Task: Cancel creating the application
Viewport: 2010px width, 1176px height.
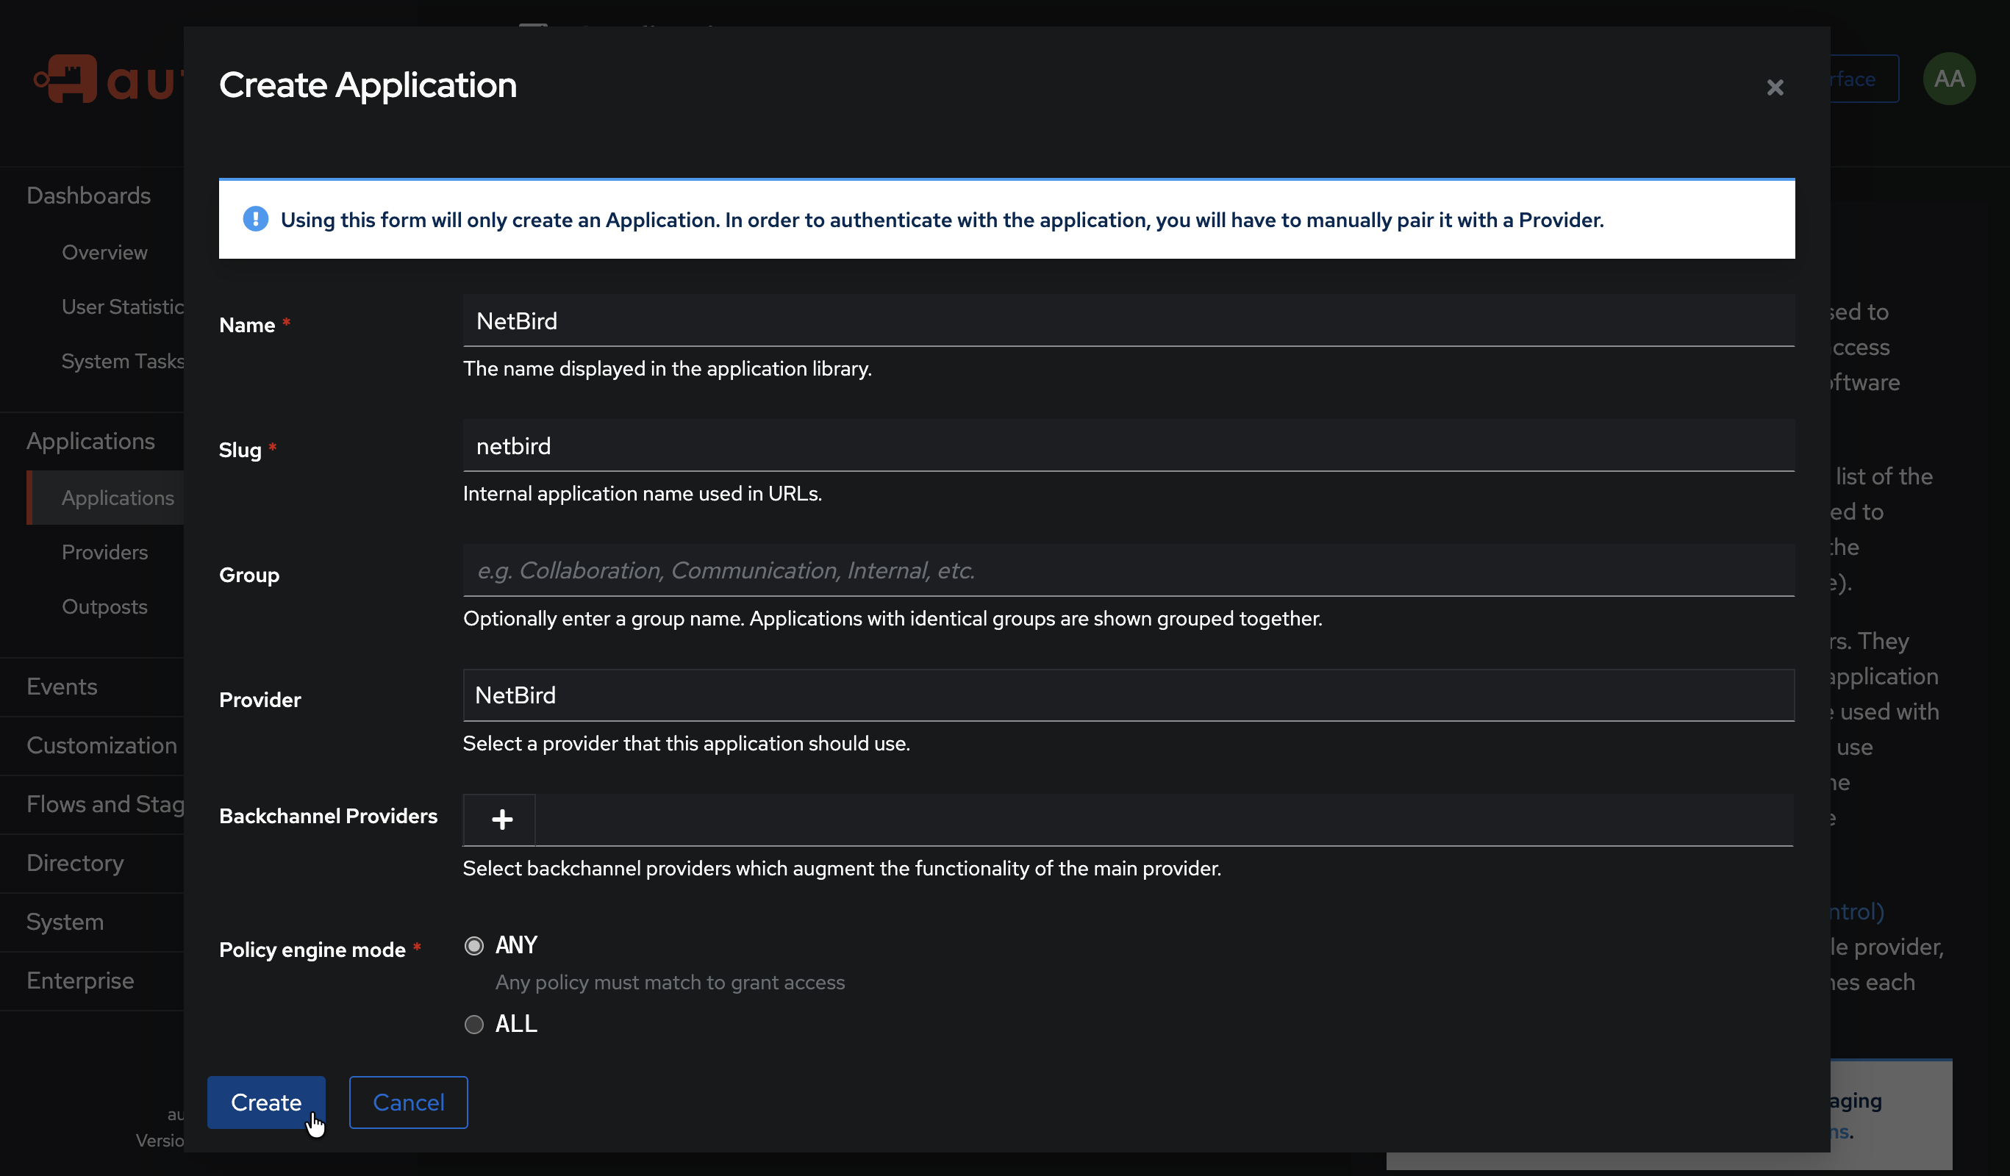Action: coord(407,1102)
